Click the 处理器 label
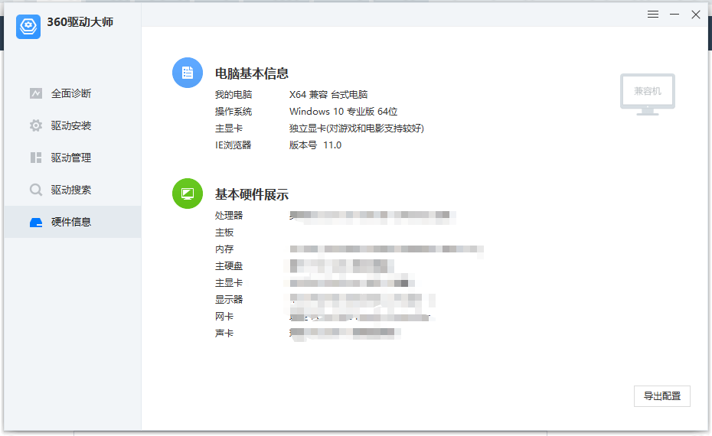The width and height of the screenshot is (712, 436). pos(229,216)
